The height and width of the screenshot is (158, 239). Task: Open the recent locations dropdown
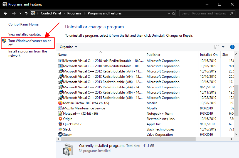click(20, 13)
